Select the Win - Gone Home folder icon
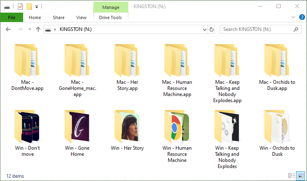 point(77,126)
